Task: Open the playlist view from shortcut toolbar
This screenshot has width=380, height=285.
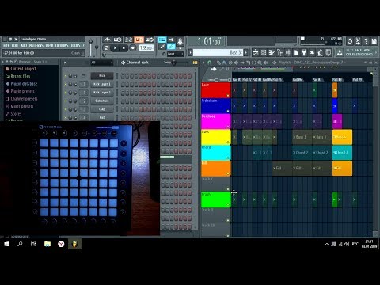Action: [x=256, y=53]
